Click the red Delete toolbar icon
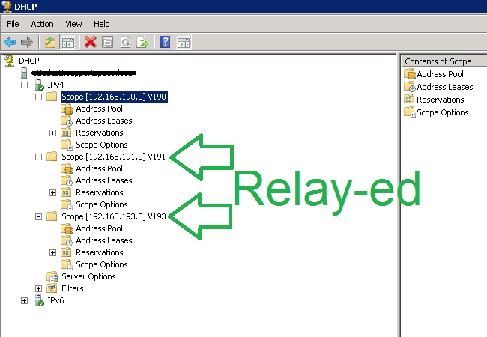The width and height of the screenshot is (487, 337). click(91, 42)
